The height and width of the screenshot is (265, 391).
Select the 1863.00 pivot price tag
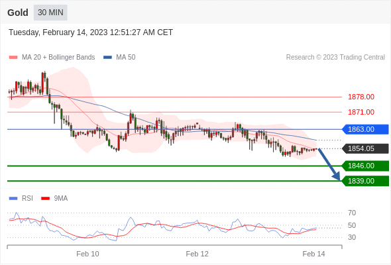point(365,129)
